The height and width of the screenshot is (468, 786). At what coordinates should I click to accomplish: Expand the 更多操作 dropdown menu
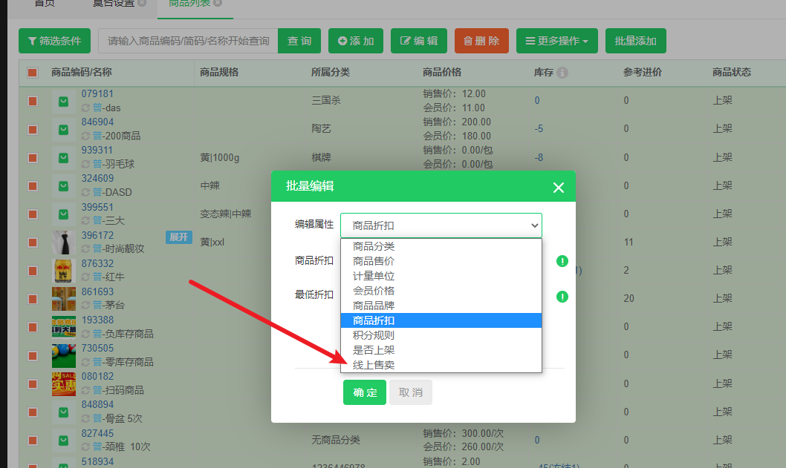tap(556, 42)
